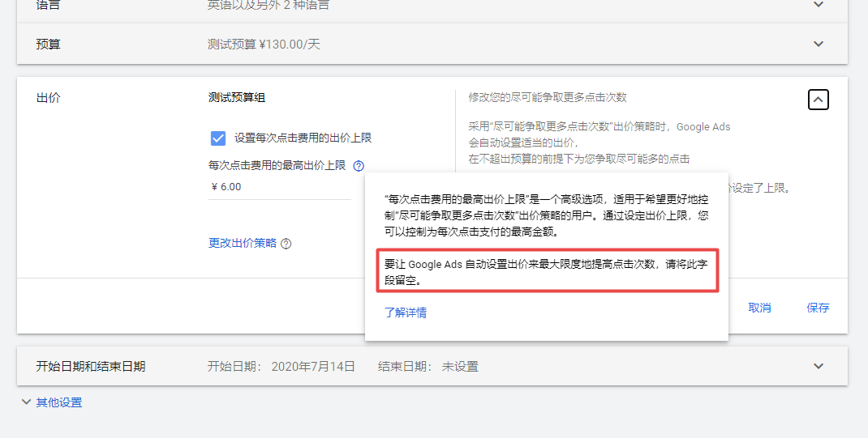Uncheck 设置每次点击费用的出价上限 checkbox
The height and width of the screenshot is (438, 868).
pyautogui.click(x=218, y=138)
